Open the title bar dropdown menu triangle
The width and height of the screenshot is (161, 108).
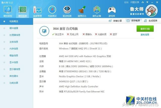(147, 2)
